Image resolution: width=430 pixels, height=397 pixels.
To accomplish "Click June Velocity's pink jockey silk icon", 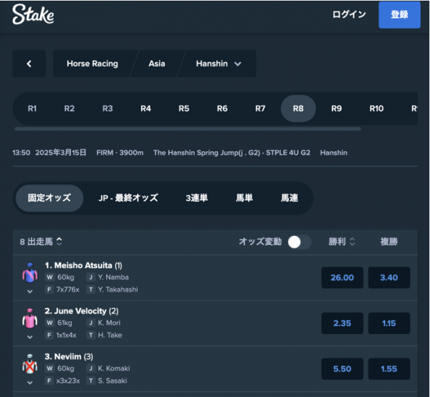I will (29, 318).
